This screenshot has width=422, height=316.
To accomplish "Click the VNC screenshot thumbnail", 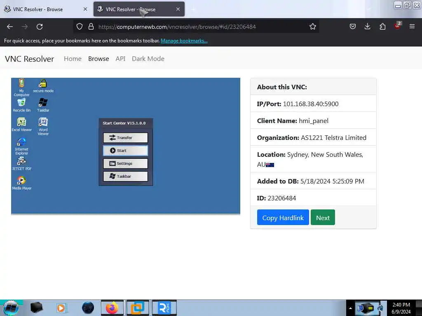I will point(125,146).
